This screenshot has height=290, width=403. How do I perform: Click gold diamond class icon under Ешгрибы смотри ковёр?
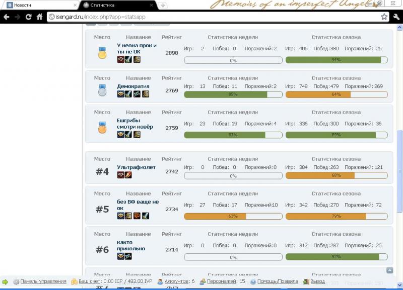click(120, 134)
